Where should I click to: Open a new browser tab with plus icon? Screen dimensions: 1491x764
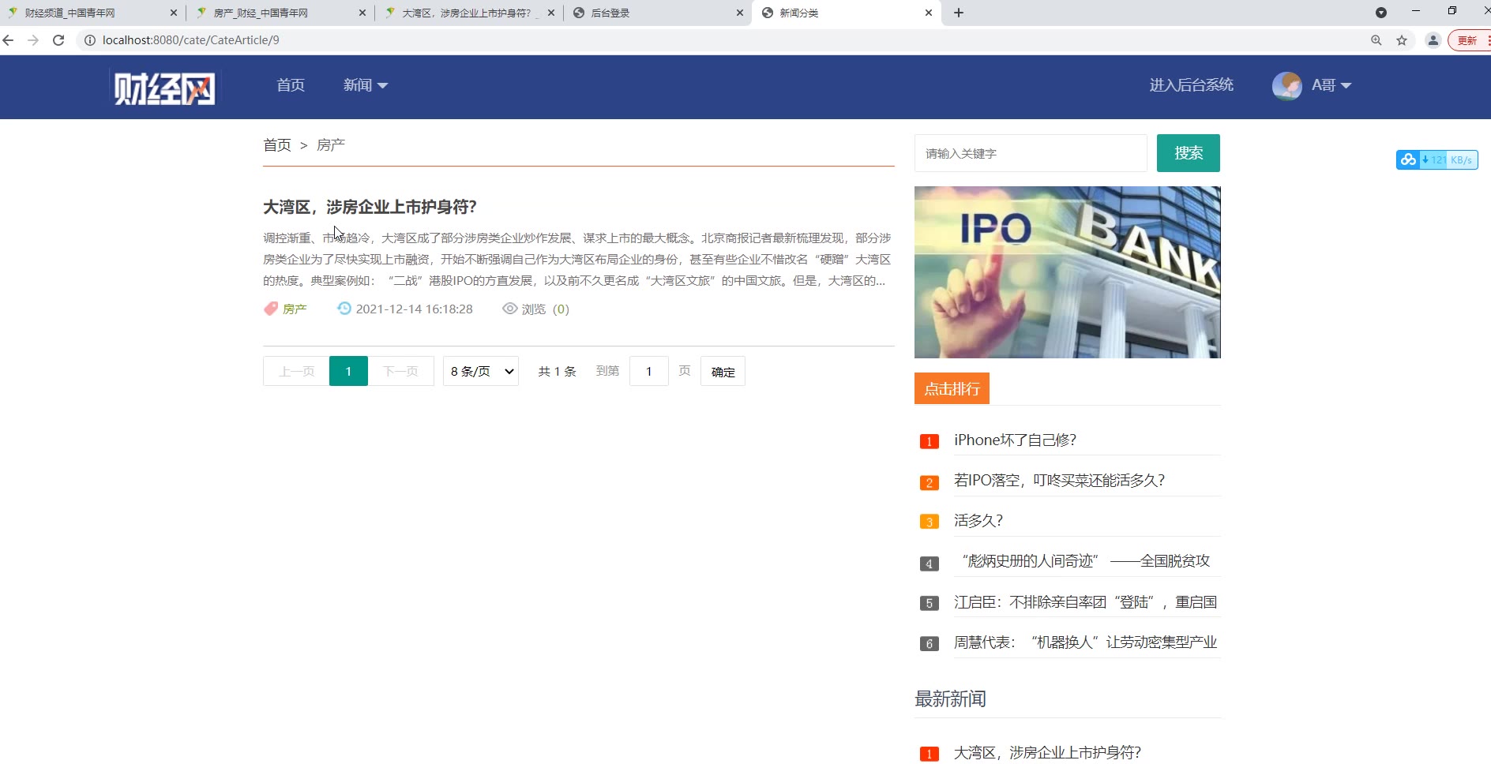coord(959,13)
